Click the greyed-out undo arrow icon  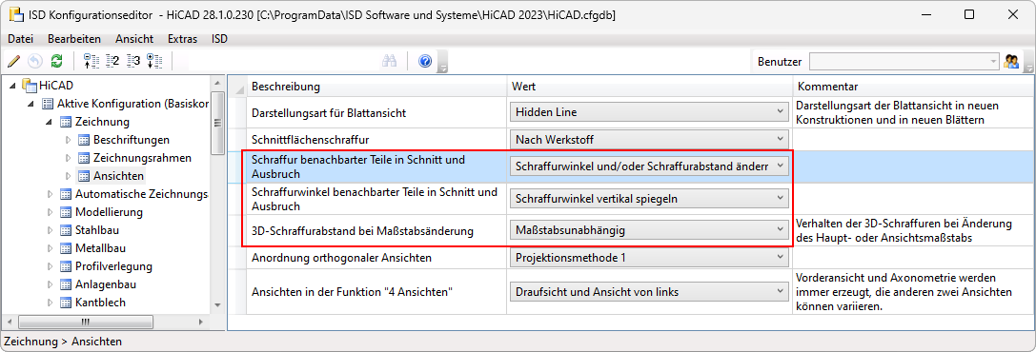coord(35,61)
